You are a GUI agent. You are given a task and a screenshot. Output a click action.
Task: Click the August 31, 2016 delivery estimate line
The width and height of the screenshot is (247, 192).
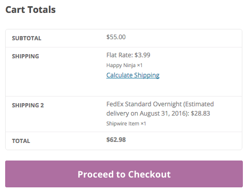158,114
